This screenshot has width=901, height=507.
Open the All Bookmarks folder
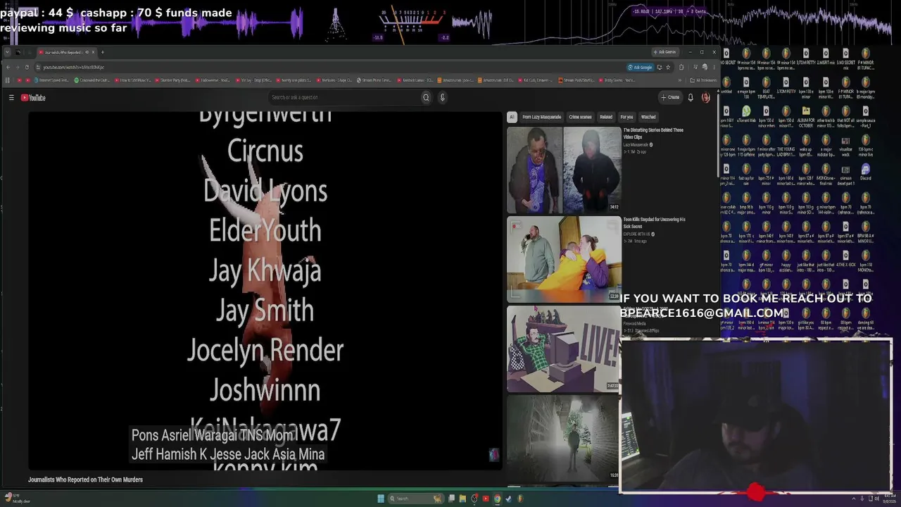(704, 80)
